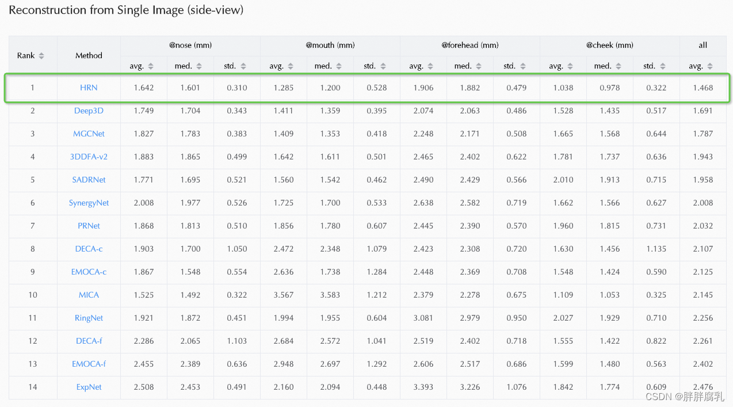Click sort arrows beside @forehead med.
Image resolution: width=733 pixels, height=407 pixels.
click(x=479, y=66)
